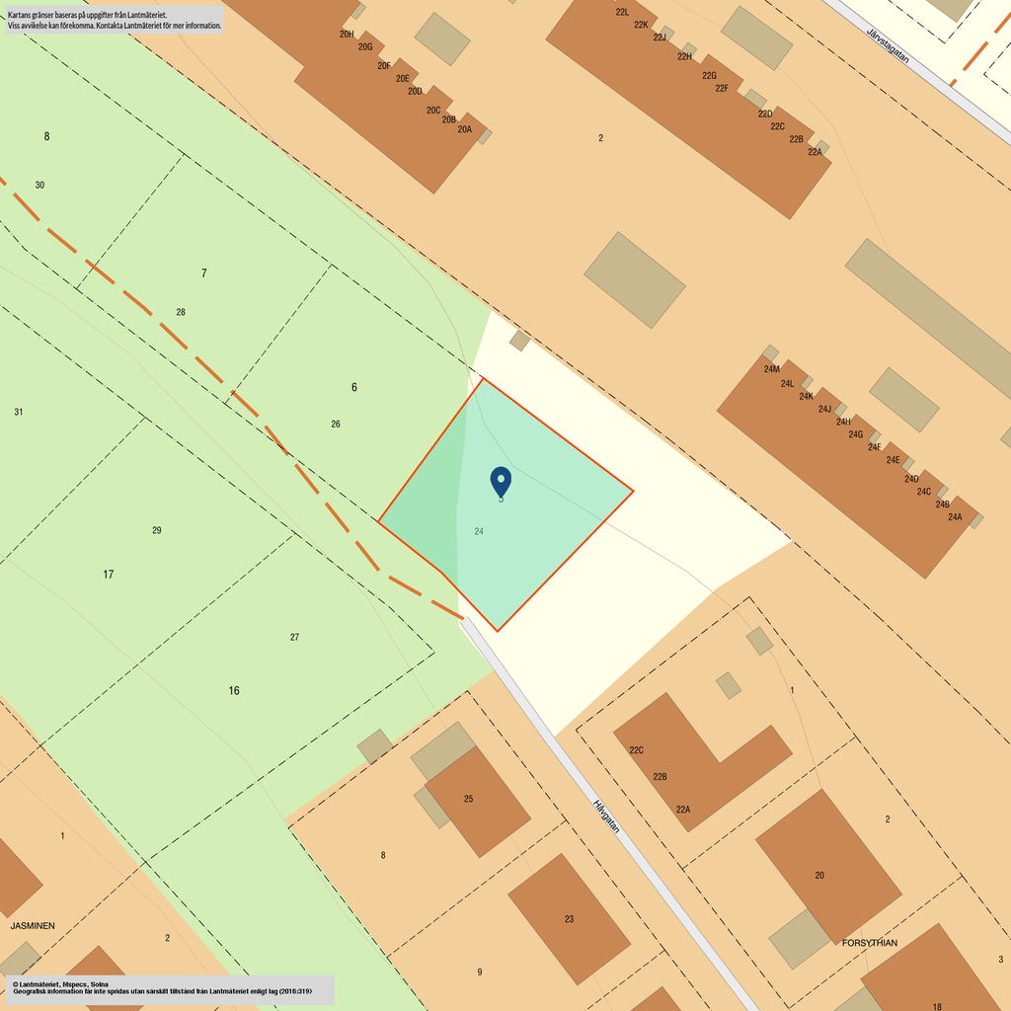Click the blue location pin marker
The height and width of the screenshot is (1011, 1011).
pyautogui.click(x=501, y=481)
